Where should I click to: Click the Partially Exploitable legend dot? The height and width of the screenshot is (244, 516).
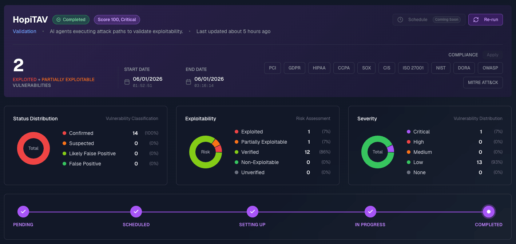(237, 142)
